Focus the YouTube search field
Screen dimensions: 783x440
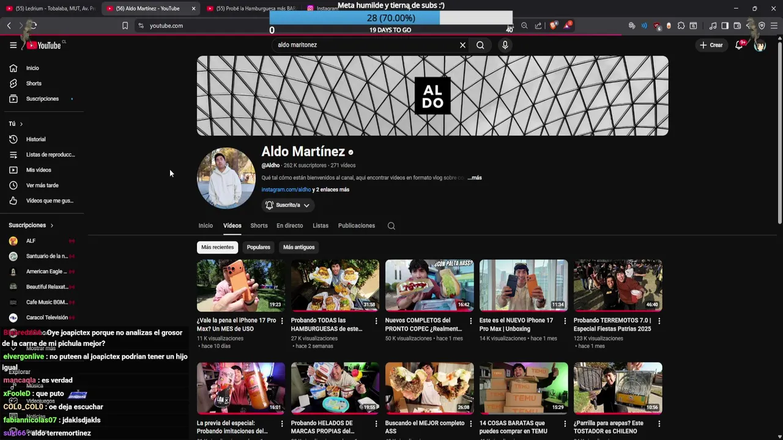pos(364,45)
